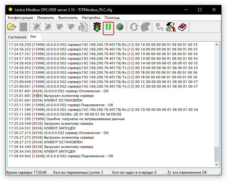Click the log line at 17:24:58.450

click(x=103, y=63)
